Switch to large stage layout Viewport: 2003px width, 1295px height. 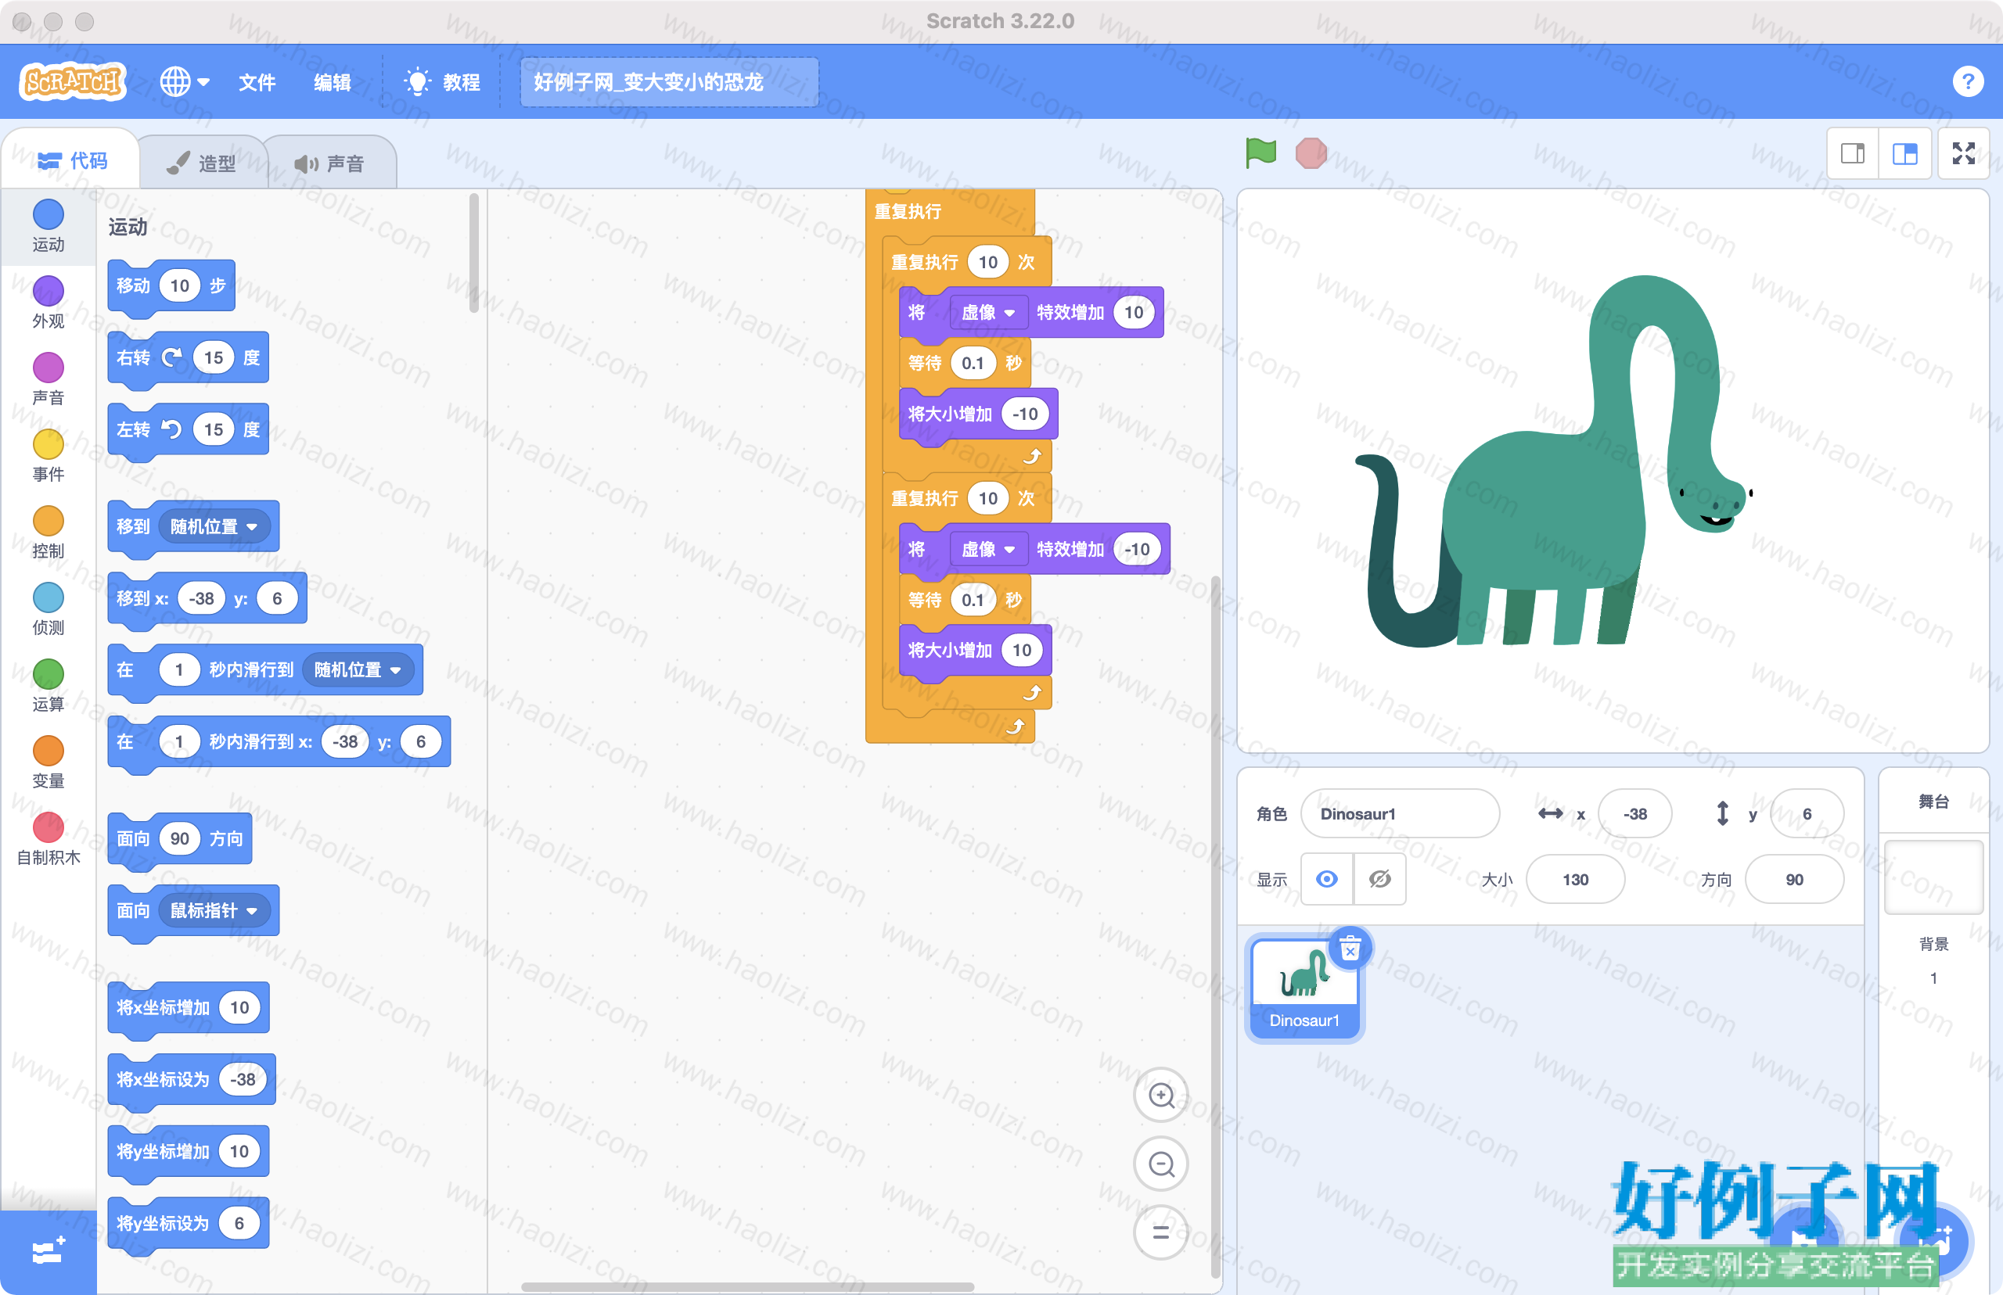(1904, 153)
